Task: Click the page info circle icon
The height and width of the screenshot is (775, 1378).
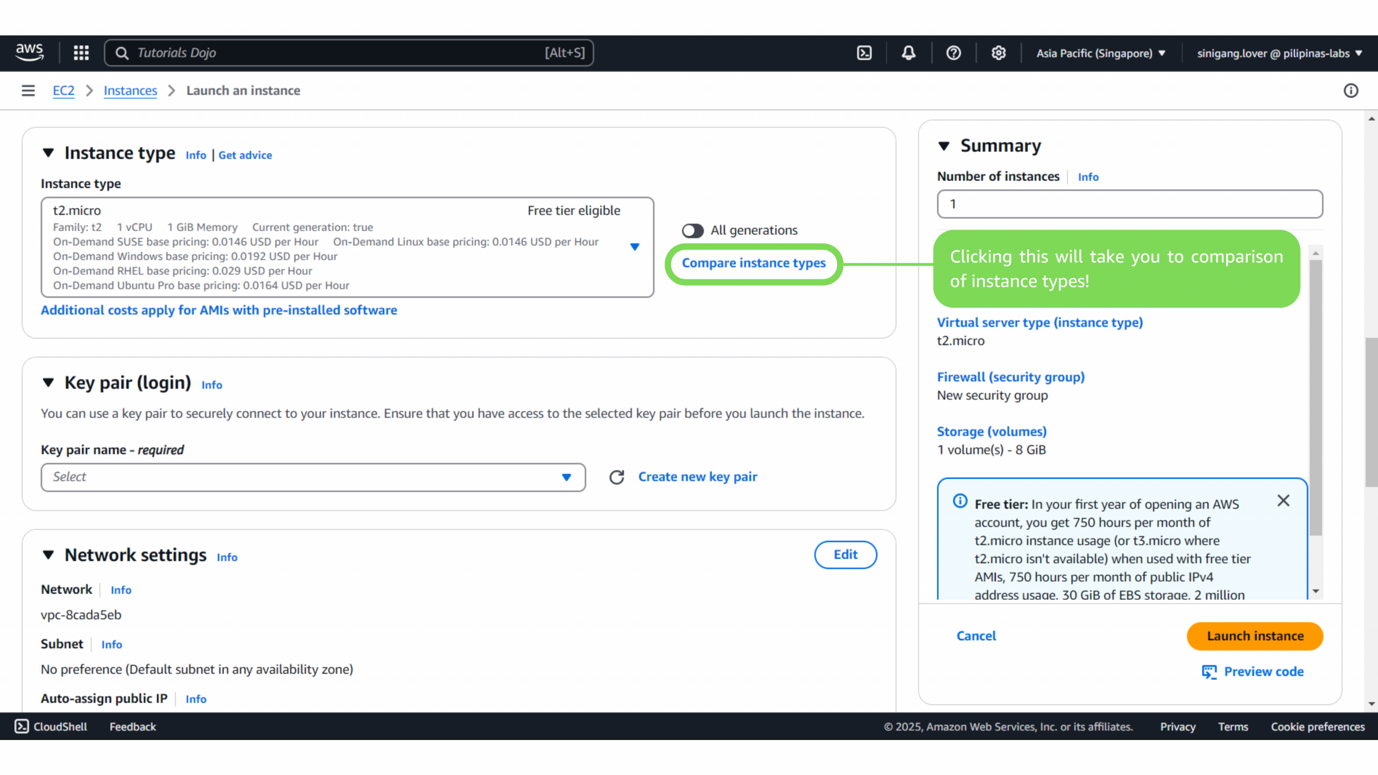Action: [1351, 90]
